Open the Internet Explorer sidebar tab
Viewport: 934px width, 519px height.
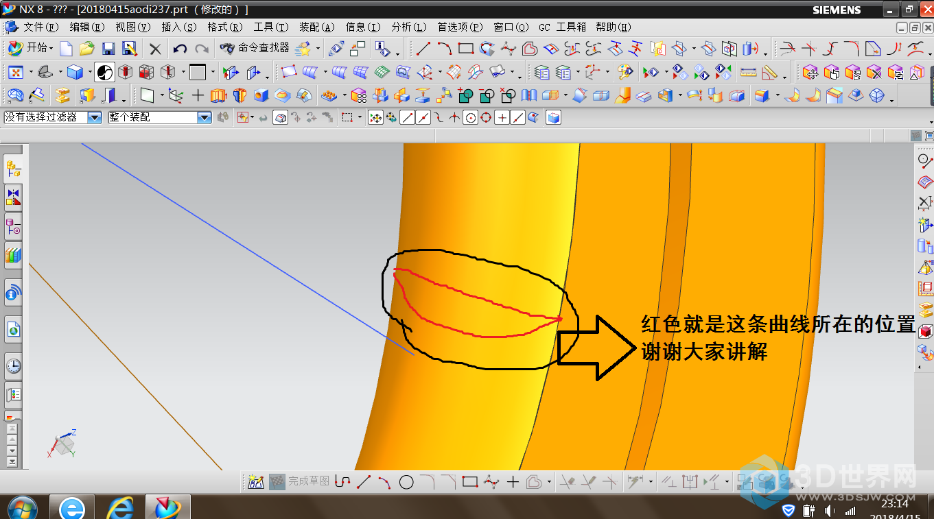click(x=13, y=330)
